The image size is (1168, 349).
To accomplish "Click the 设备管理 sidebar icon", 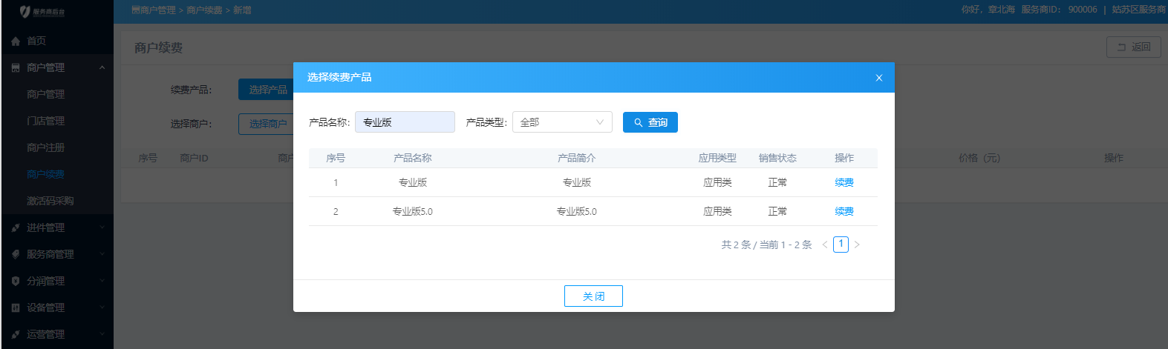I will pyautogui.click(x=16, y=308).
